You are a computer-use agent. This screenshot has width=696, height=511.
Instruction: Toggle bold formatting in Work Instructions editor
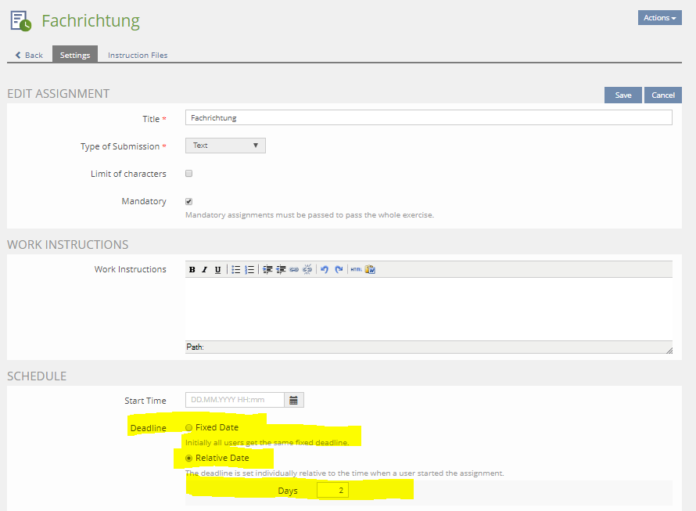(x=192, y=269)
